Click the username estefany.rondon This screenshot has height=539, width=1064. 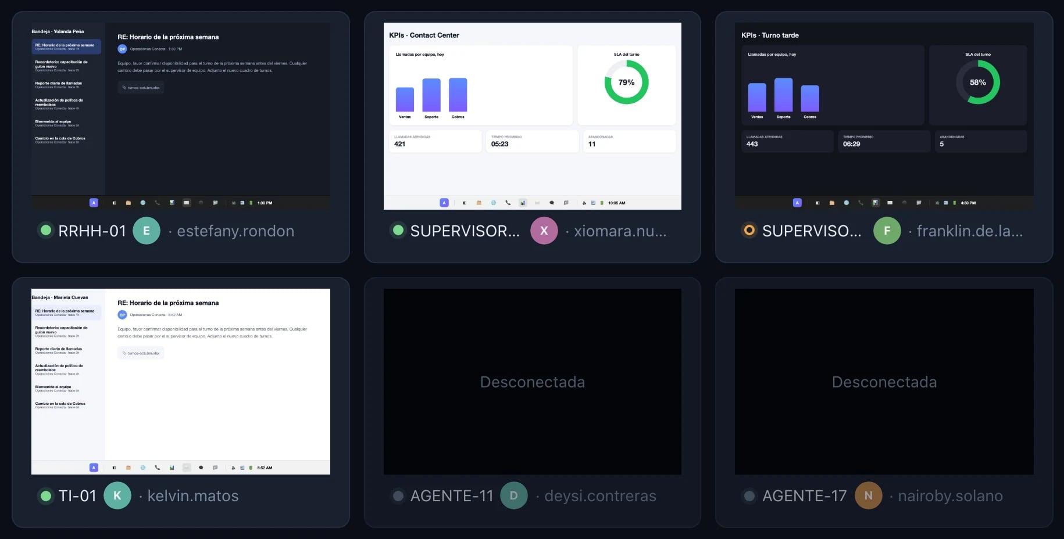[235, 231]
